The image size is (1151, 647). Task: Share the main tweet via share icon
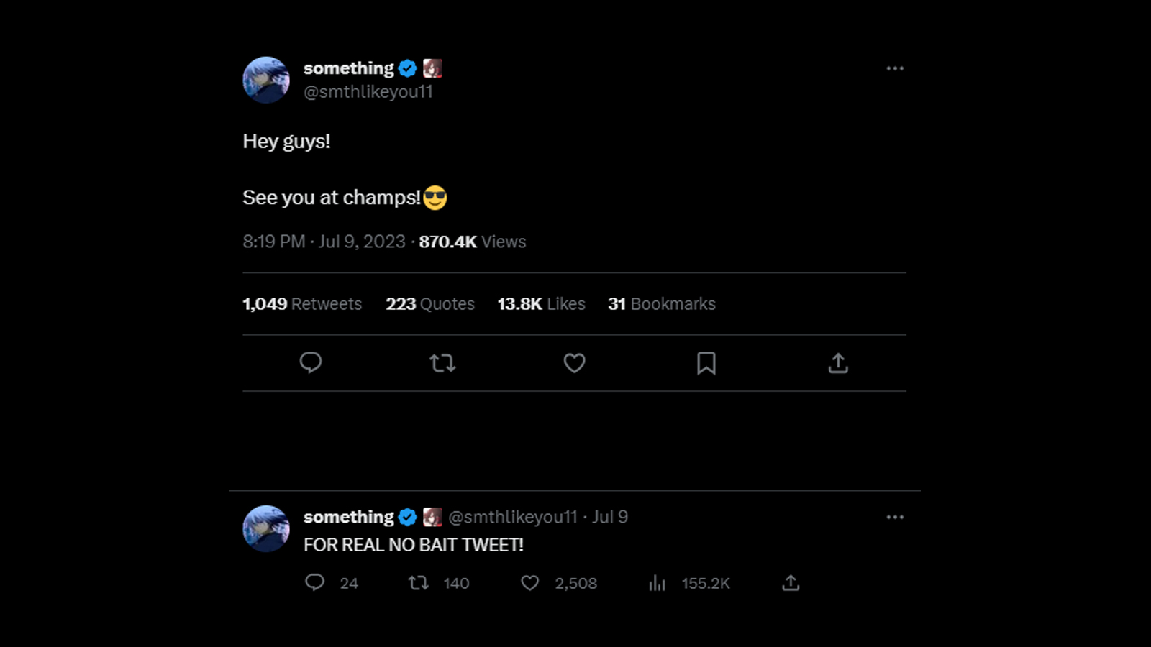(838, 363)
